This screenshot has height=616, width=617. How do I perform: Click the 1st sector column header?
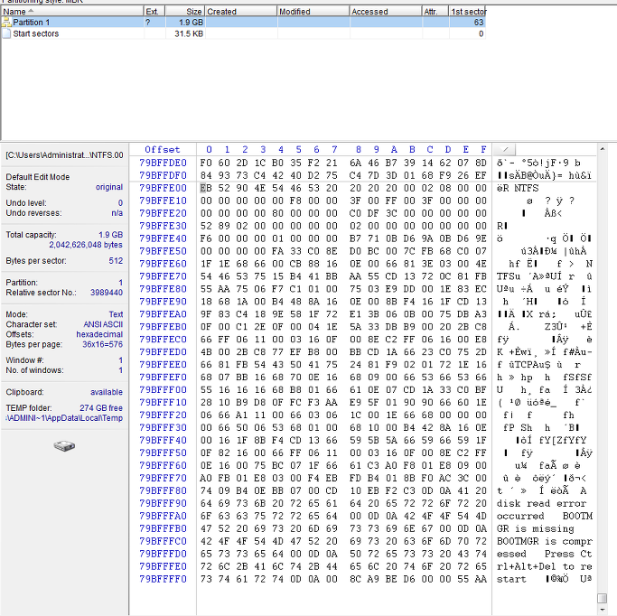coord(467,12)
